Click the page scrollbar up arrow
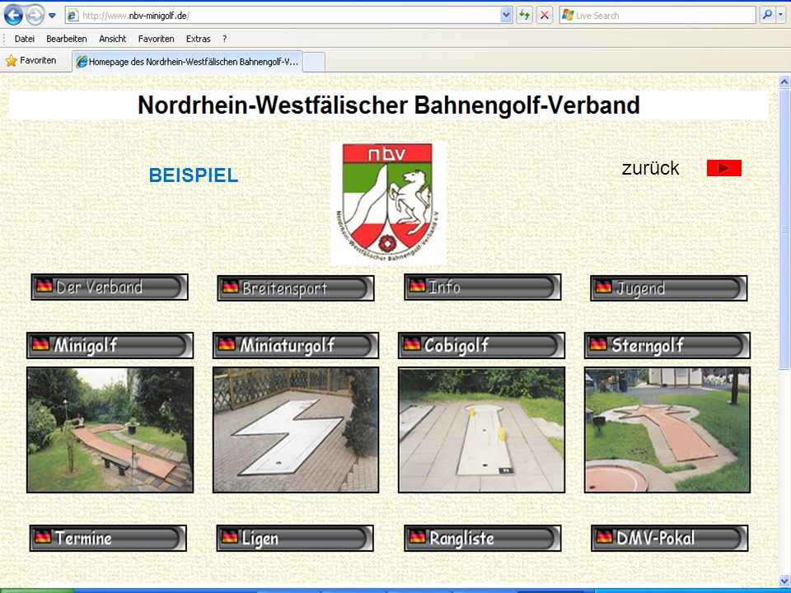Screen dimensions: 791x593 784,82
